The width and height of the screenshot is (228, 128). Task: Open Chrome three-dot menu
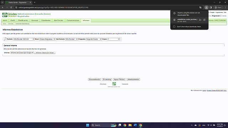(x=225, y=7)
